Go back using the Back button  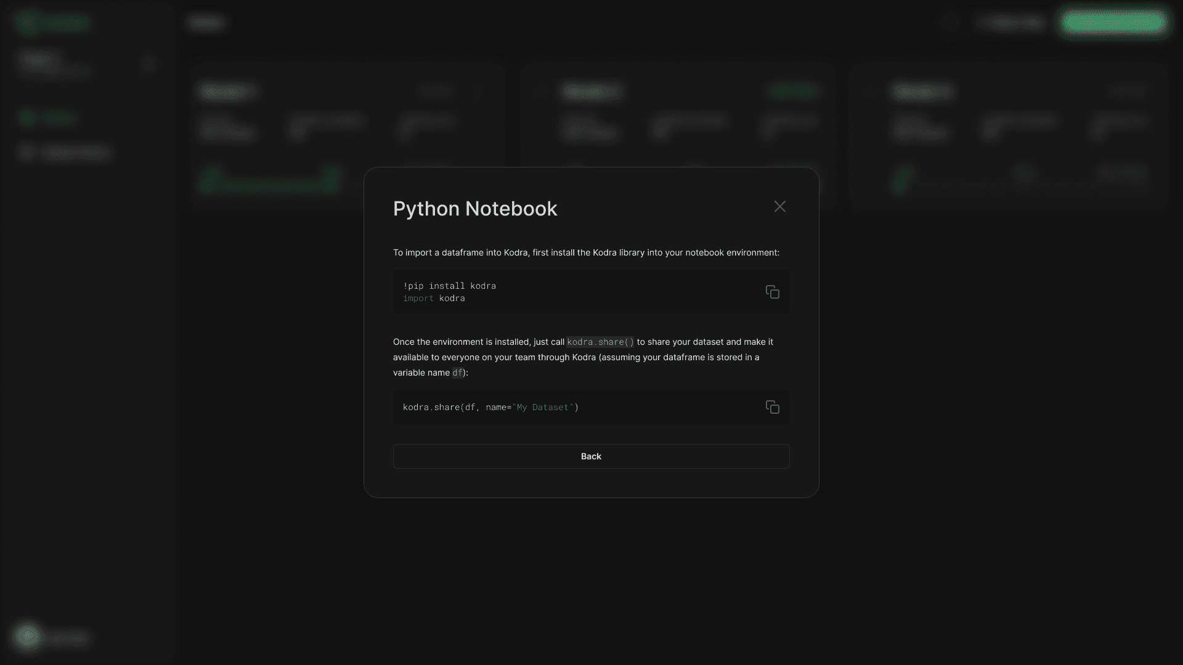pyautogui.click(x=591, y=456)
